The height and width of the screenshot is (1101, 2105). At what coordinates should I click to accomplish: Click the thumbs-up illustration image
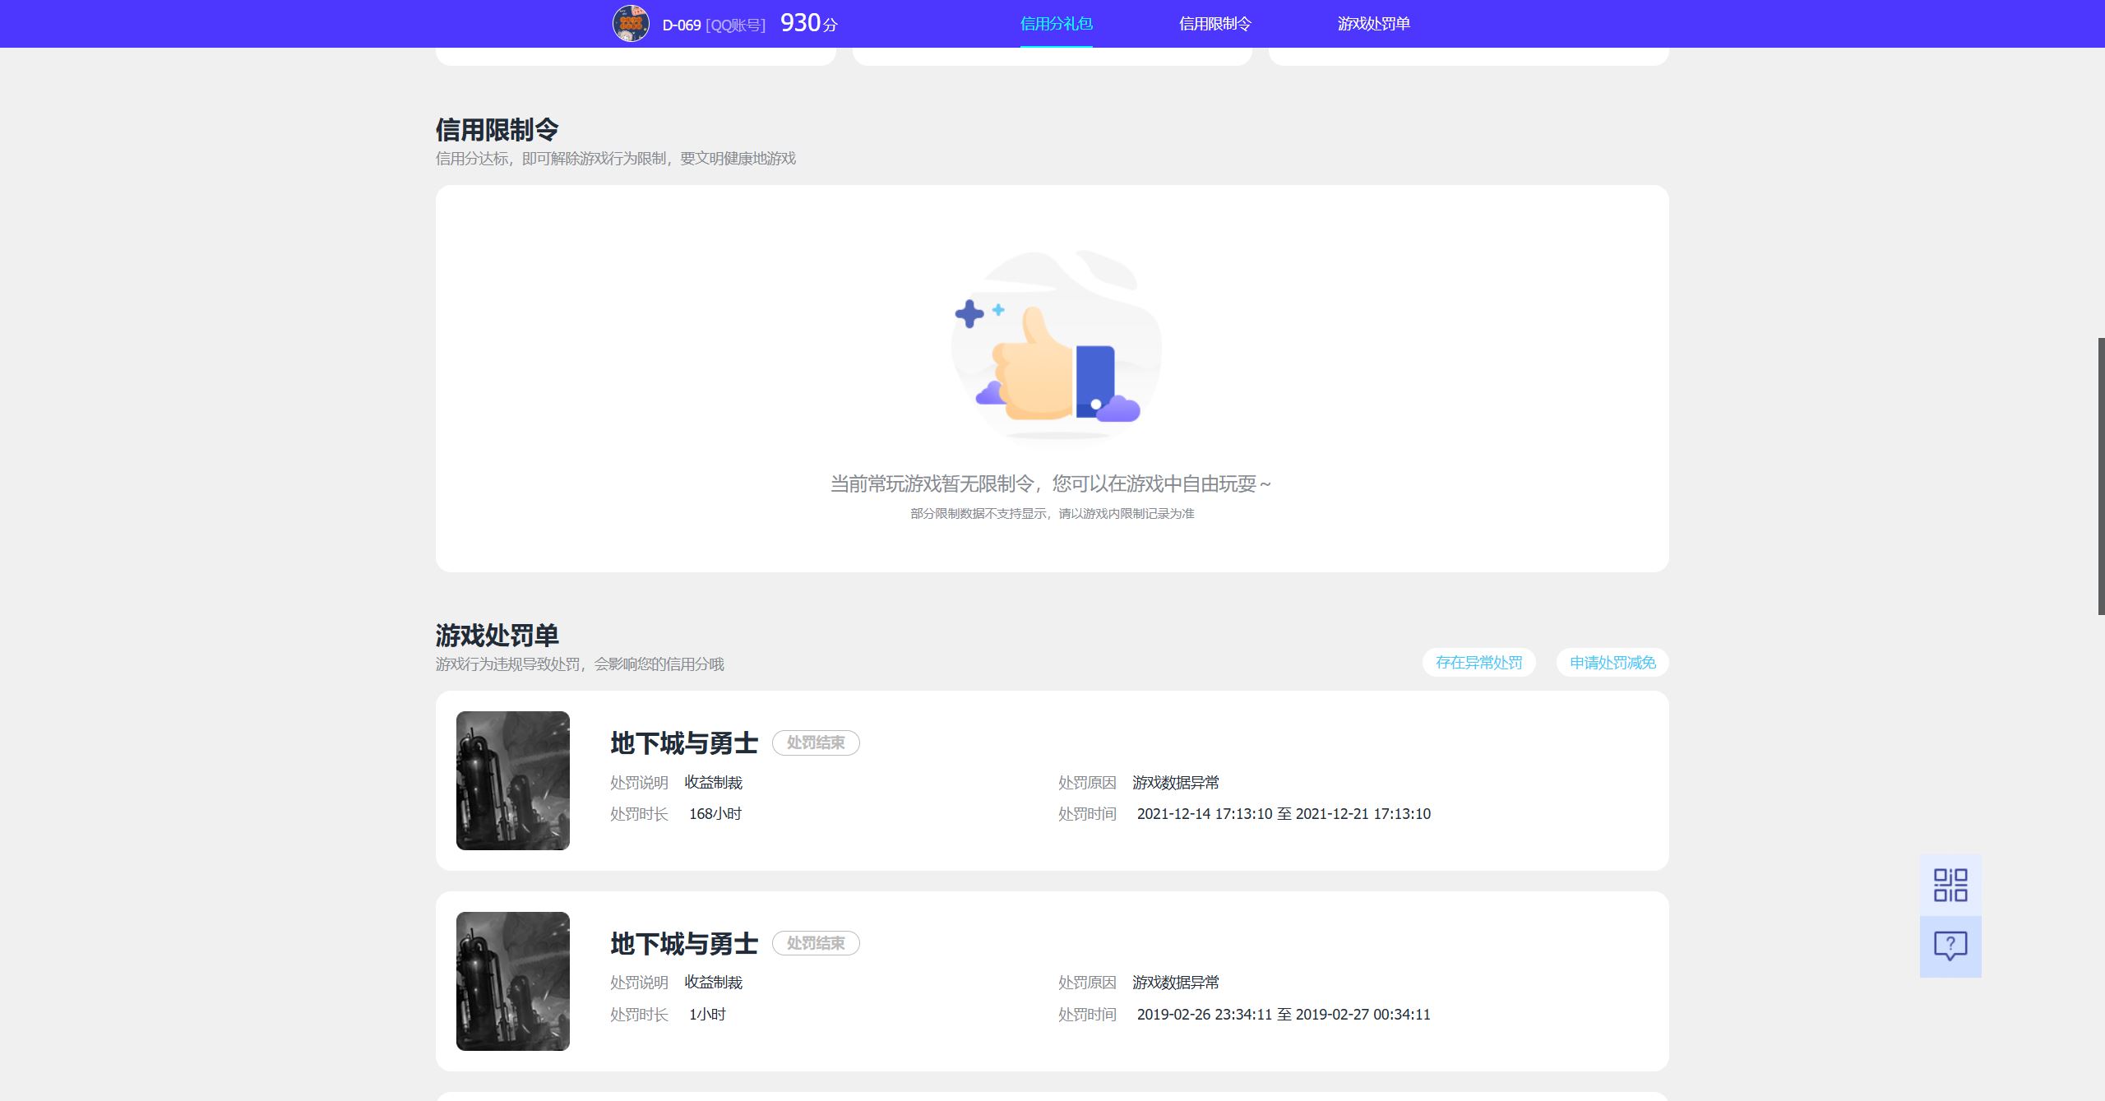tap(1056, 349)
